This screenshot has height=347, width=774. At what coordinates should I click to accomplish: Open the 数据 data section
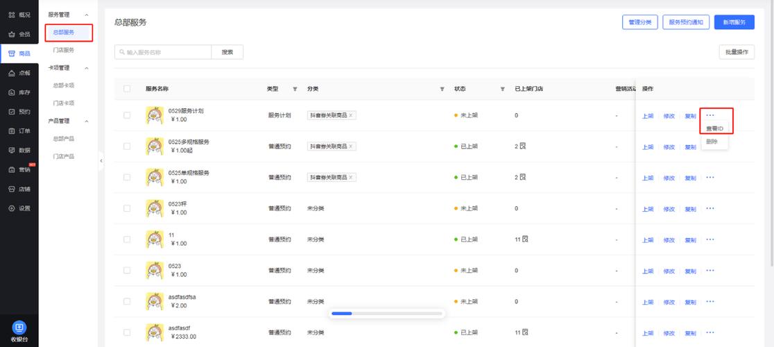tap(19, 150)
